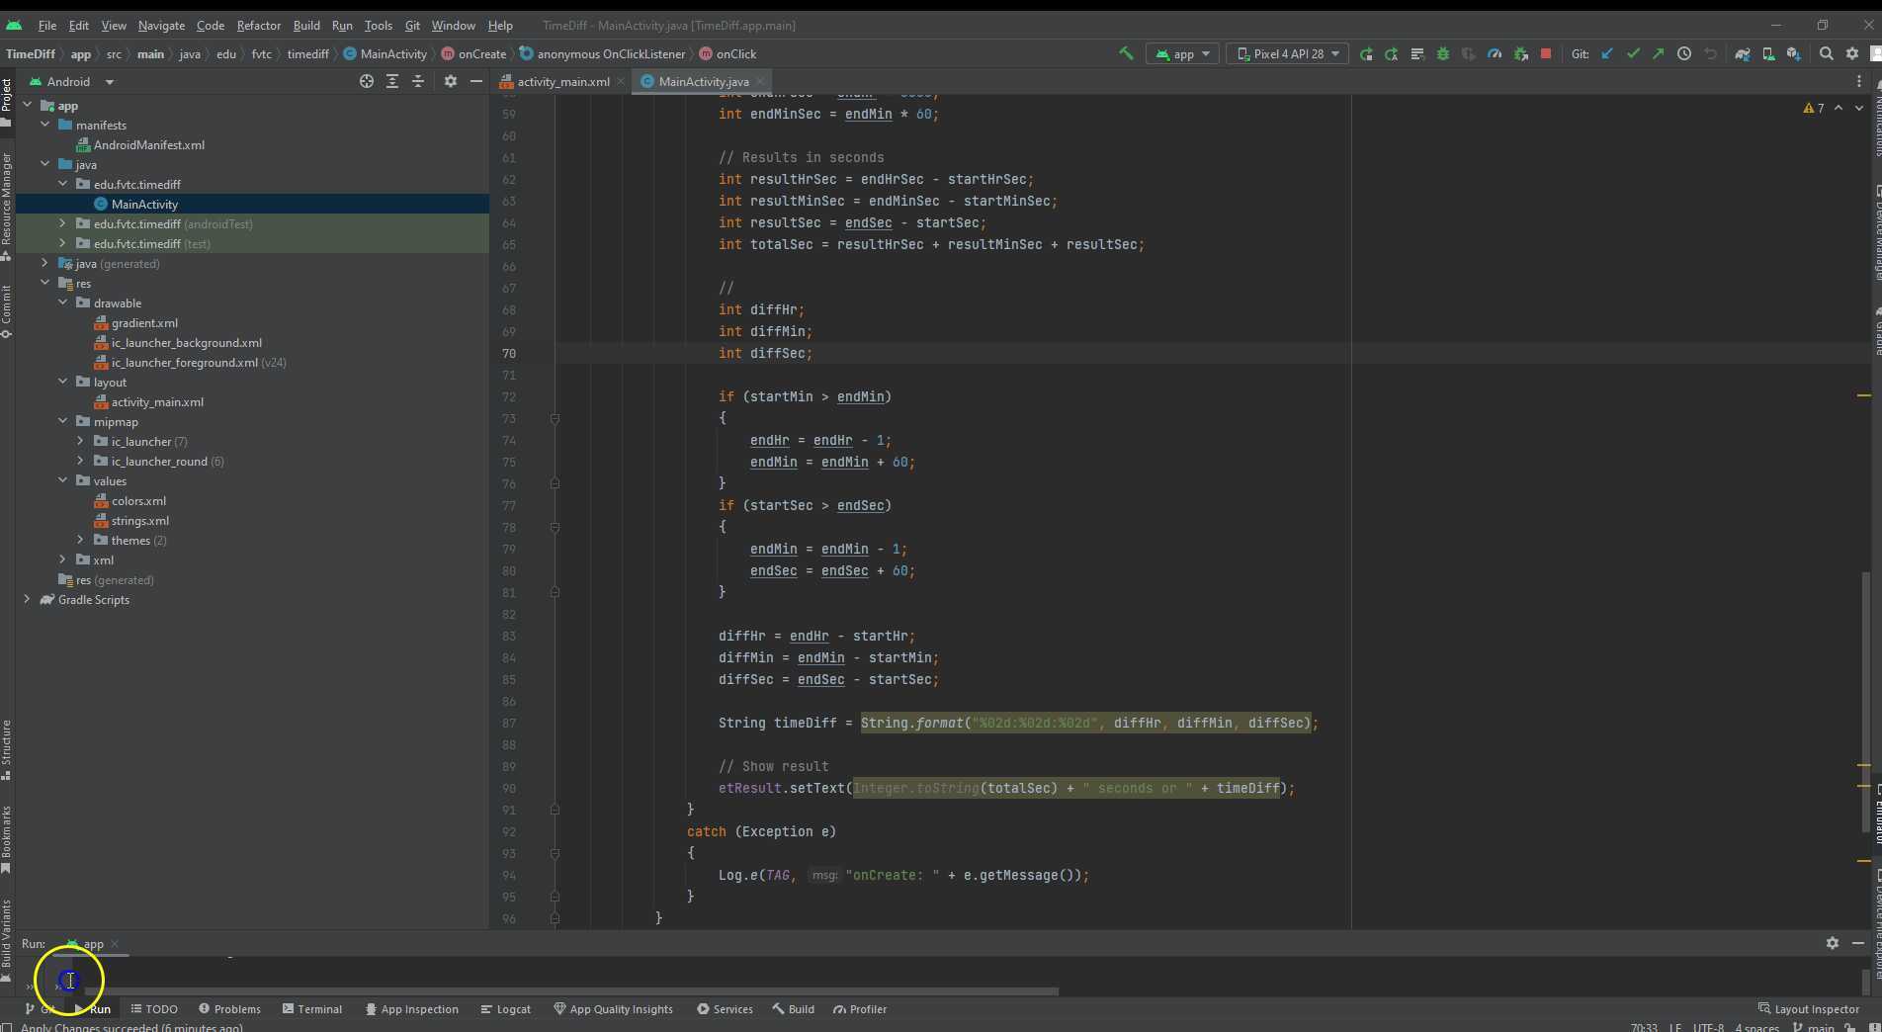
Task: Open the Refactor menu
Action: (x=258, y=26)
